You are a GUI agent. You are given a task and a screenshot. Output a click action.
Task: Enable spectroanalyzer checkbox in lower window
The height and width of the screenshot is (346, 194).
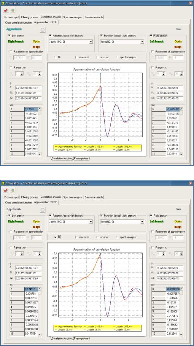118,237
